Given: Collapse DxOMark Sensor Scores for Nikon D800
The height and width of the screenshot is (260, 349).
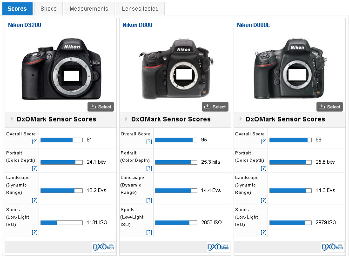Looking at the screenshot, I should point(126,119).
